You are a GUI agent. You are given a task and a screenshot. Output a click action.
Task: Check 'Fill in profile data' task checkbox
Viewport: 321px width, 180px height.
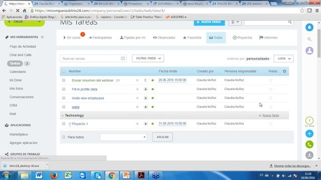[64, 89]
